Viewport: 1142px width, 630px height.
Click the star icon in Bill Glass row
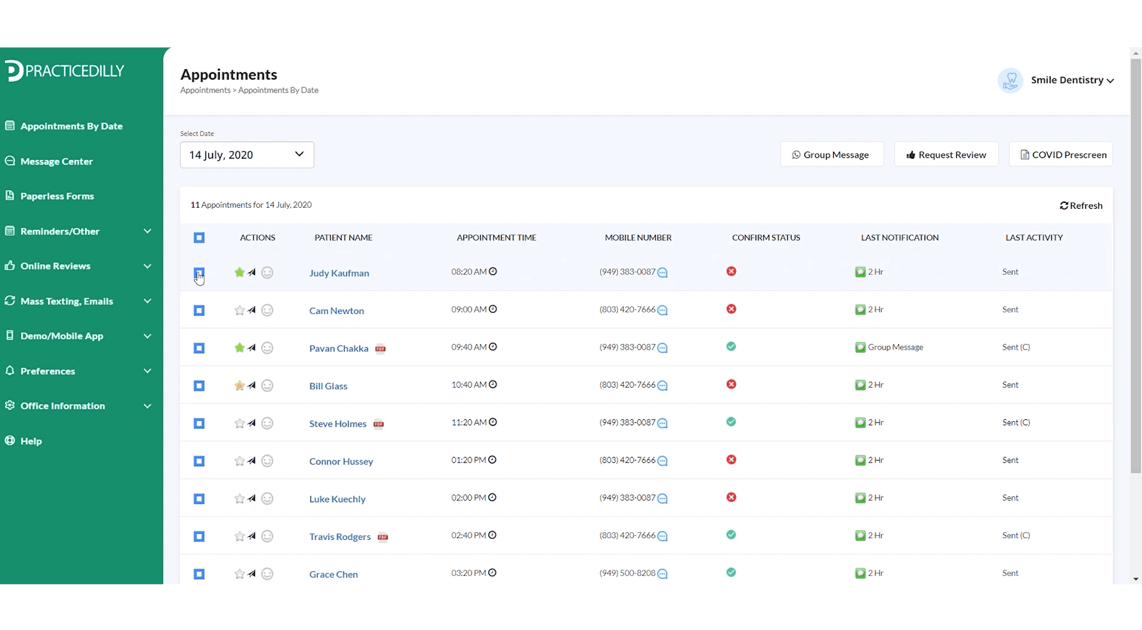(x=240, y=385)
